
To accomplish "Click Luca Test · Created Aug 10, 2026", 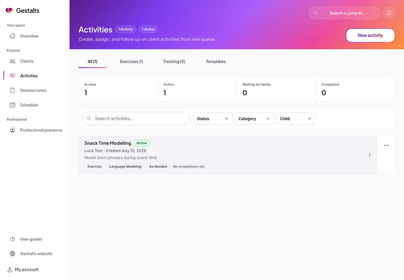I will [115, 151].
